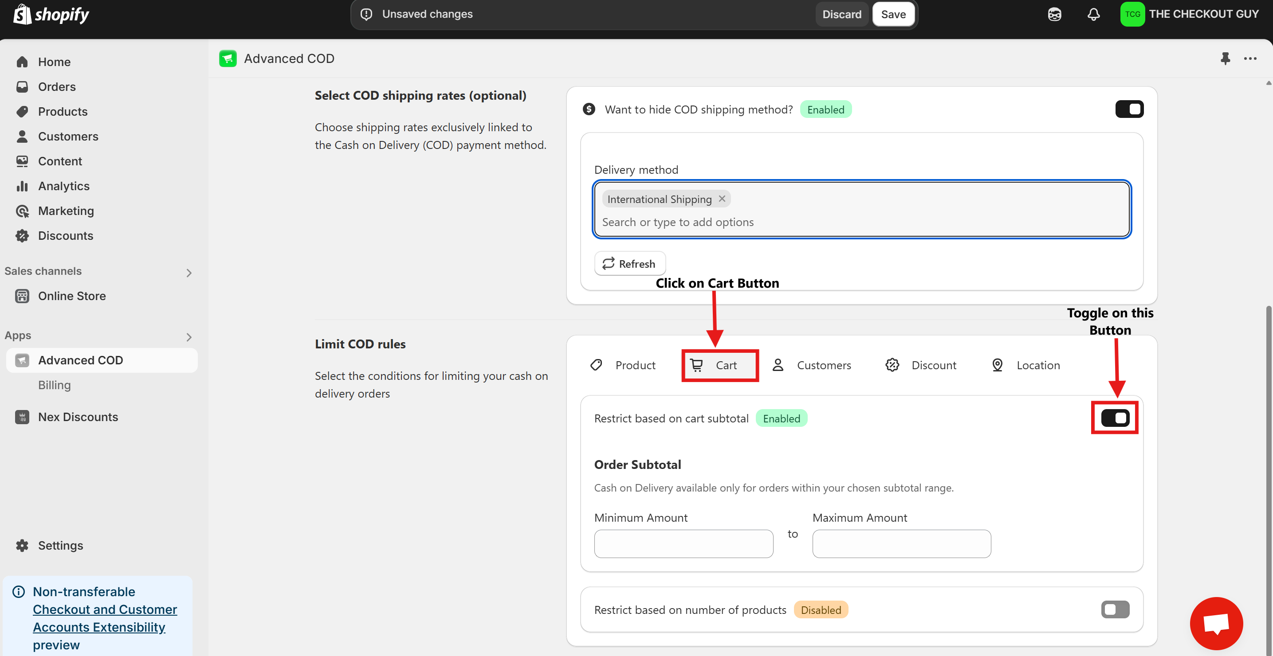
Task: Expand the Sales channels section
Action: pos(189,273)
